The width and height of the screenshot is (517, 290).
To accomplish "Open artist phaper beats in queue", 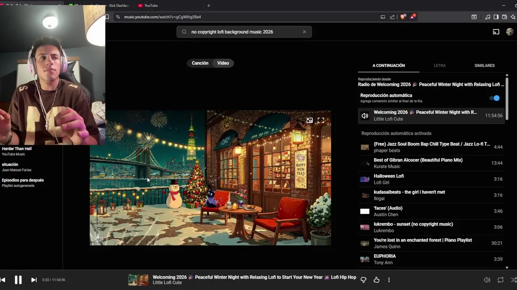I will (387, 151).
